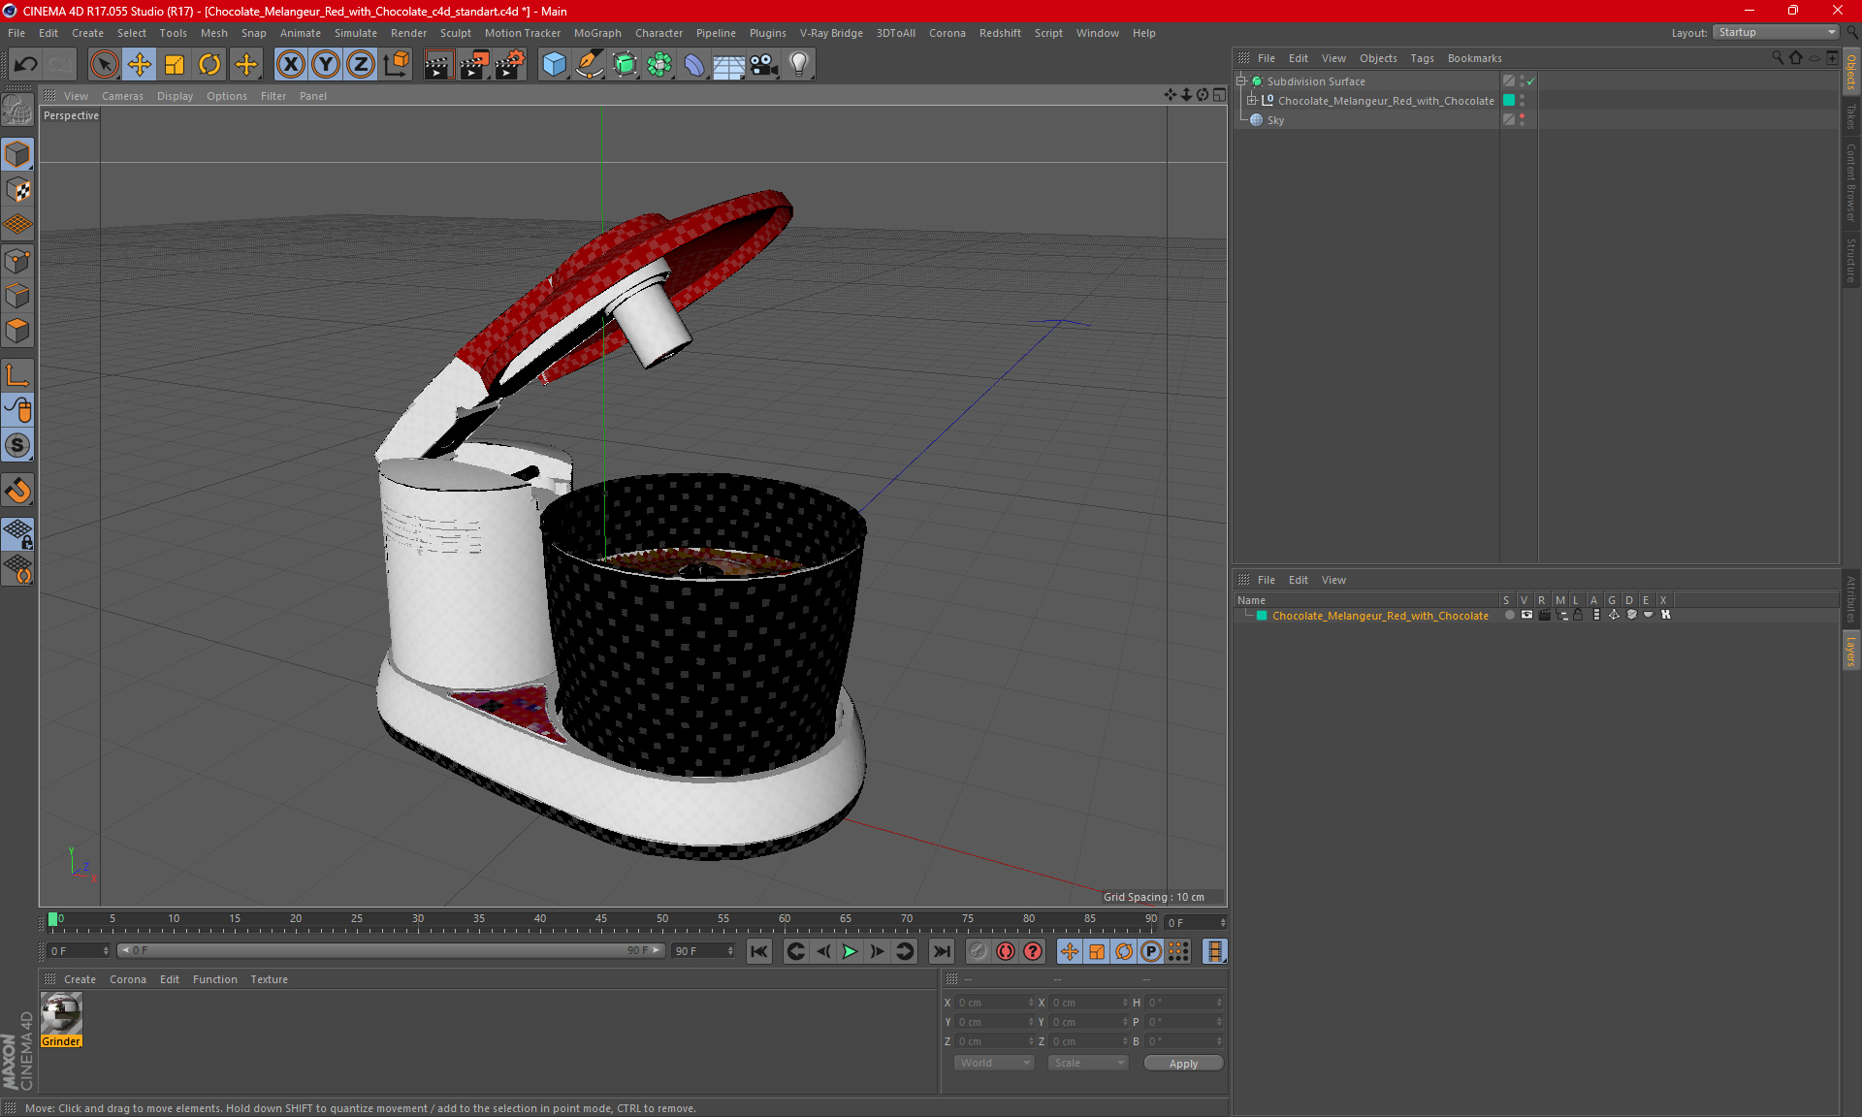Click the Axis L-shaped tool icon
Screen dimensions: 1862x1117
[18, 374]
